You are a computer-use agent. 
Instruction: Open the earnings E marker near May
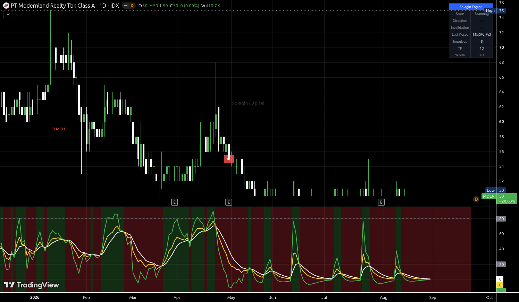pyautogui.click(x=228, y=202)
